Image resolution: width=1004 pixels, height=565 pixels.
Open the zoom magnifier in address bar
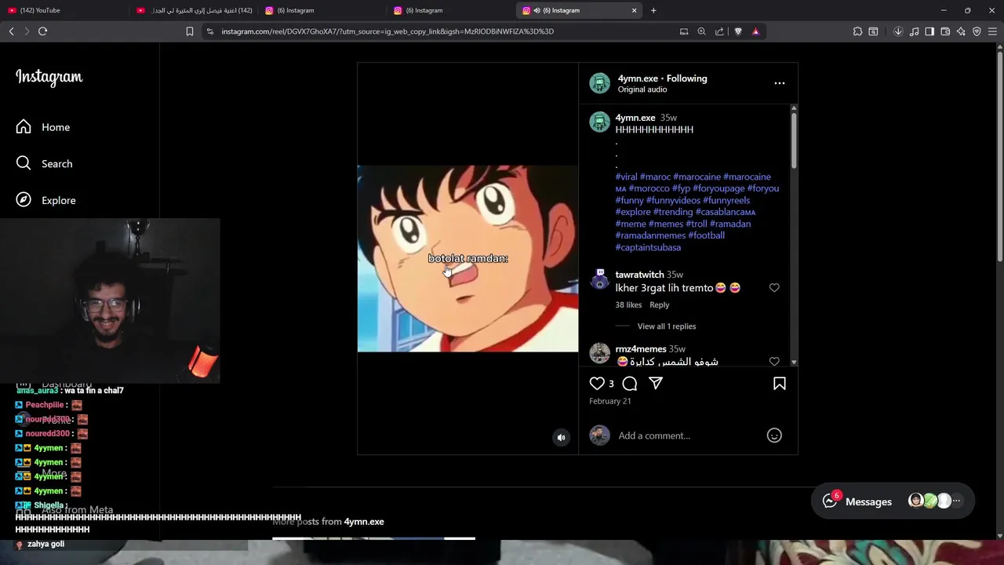pos(701,31)
